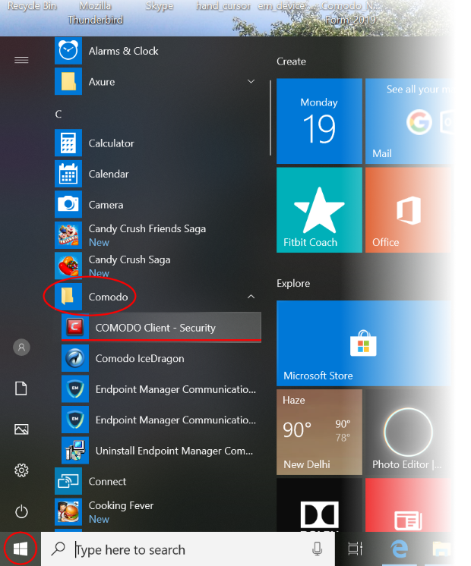Screen dimensions: 471x566
Task: Open the red news tile
Action: (x=409, y=505)
